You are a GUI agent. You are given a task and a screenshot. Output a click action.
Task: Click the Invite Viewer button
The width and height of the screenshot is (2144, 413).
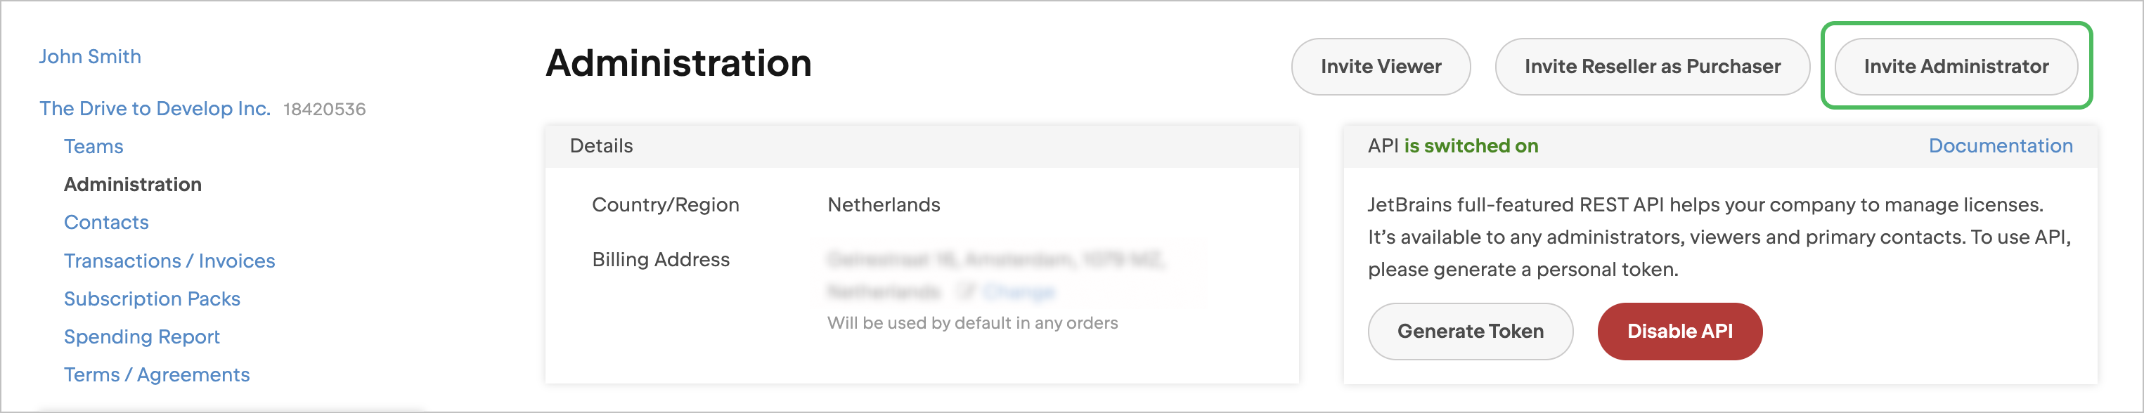click(1380, 67)
